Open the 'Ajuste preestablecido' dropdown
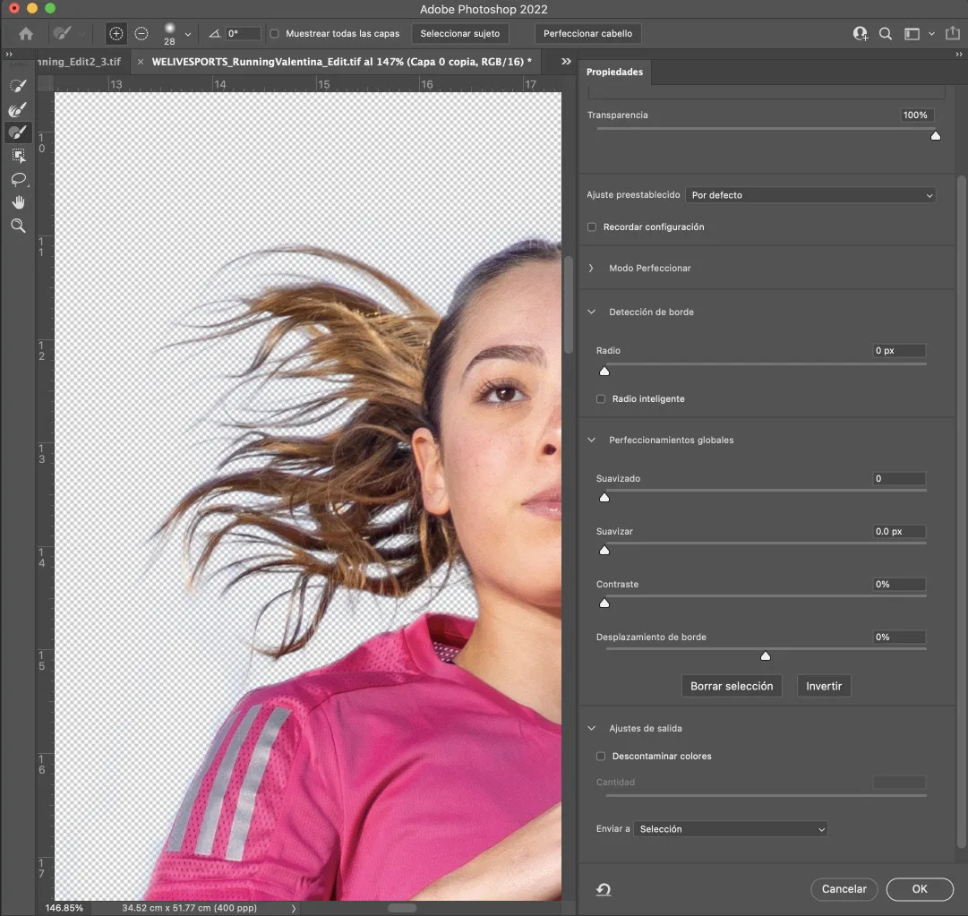 [811, 195]
